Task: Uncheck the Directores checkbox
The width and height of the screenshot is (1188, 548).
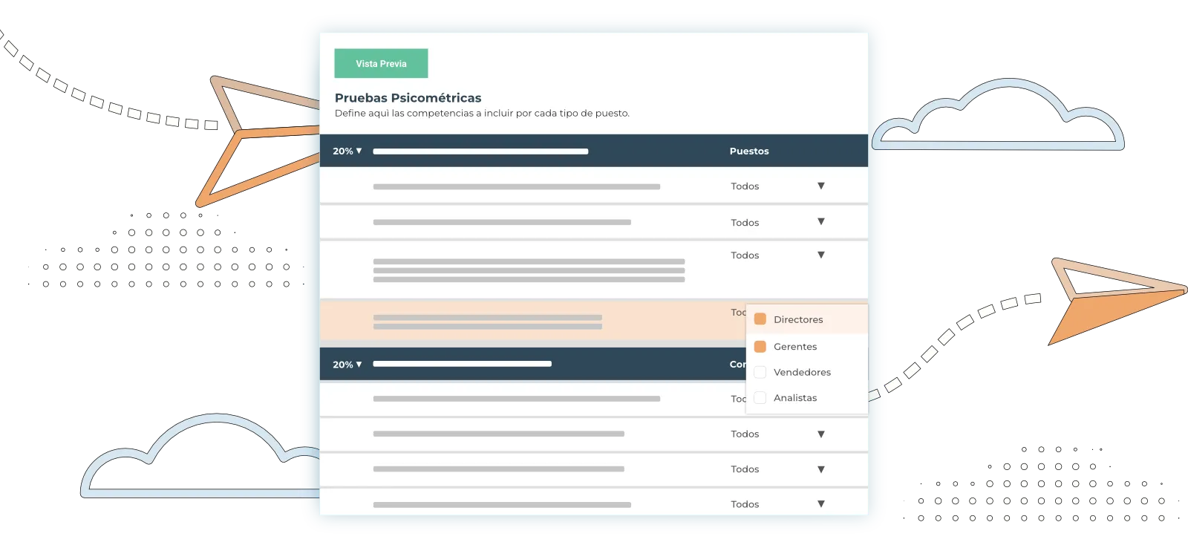Action: coord(760,319)
